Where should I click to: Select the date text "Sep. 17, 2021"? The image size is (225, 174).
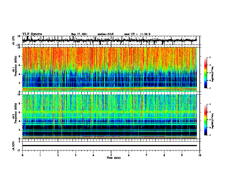(x=79, y=34)
